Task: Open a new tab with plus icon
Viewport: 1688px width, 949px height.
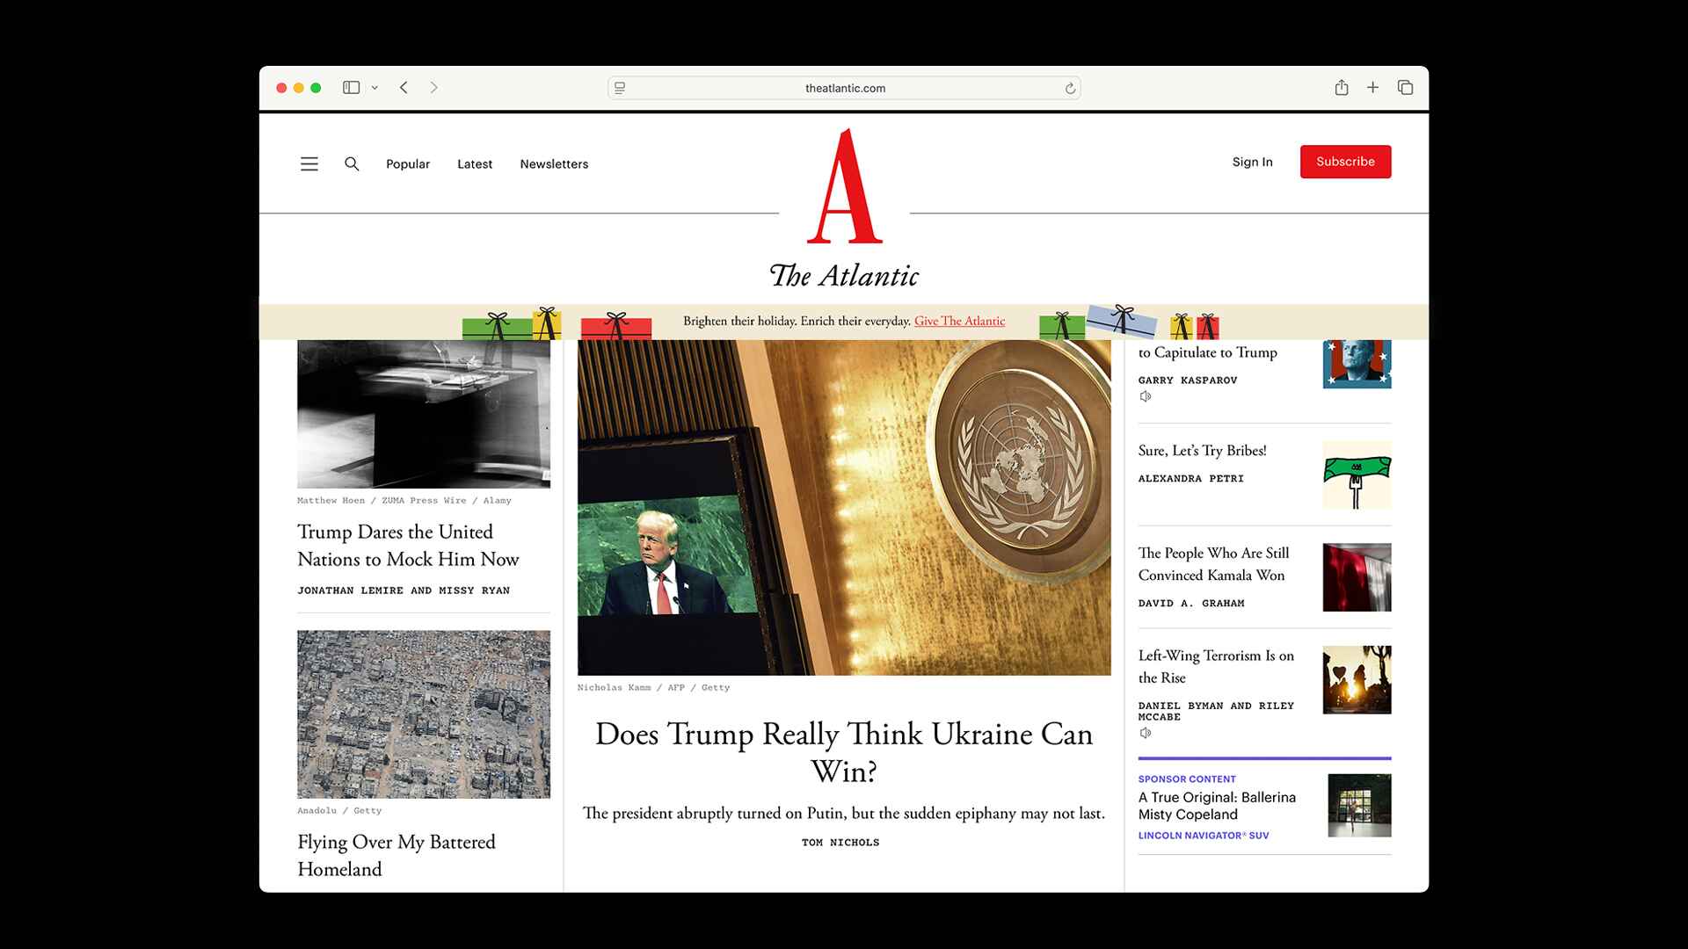Action: click(1372, 88)
